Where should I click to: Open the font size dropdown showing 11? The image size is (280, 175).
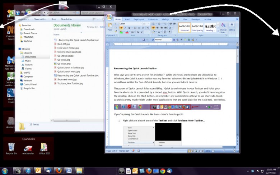click(149, 24)
